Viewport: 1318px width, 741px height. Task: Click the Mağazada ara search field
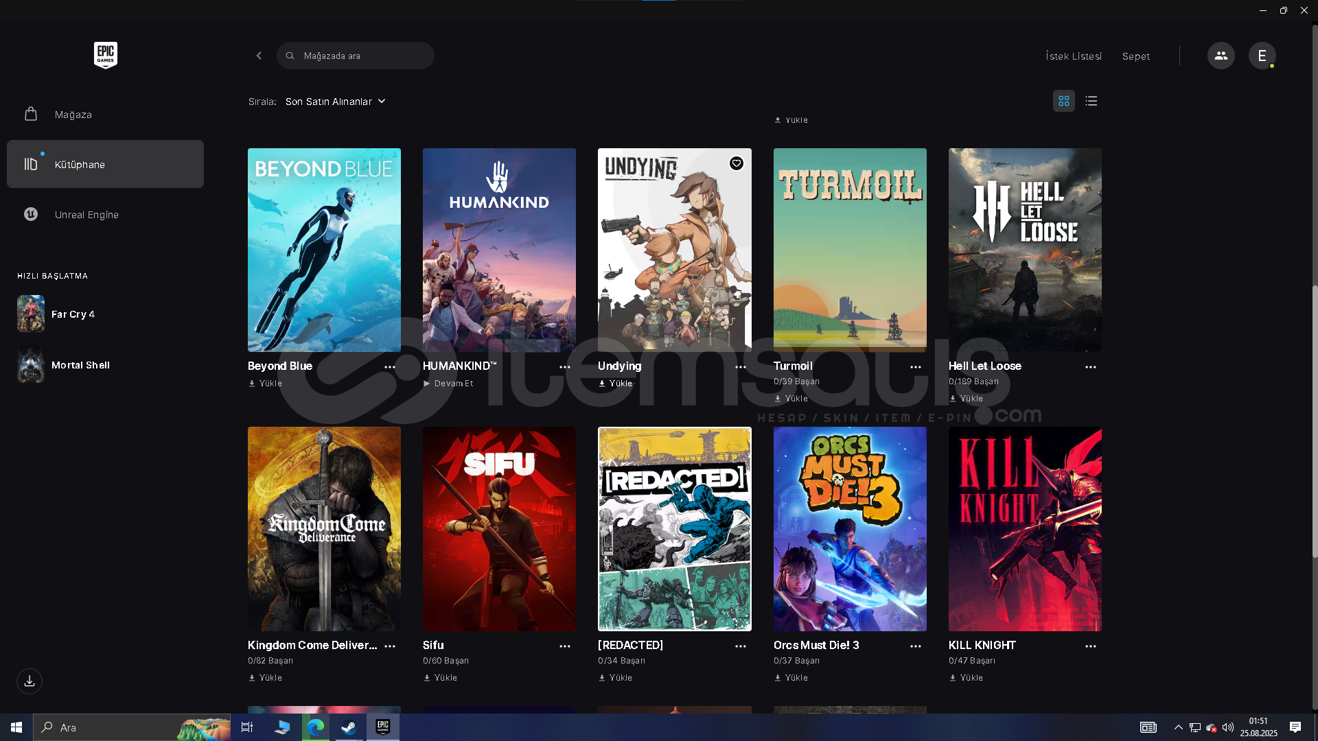[356, 56]
